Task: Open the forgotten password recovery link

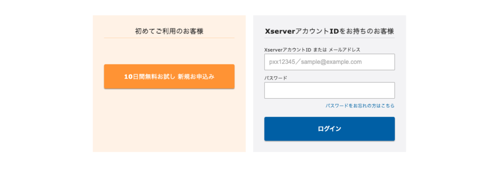Action: pyautogui.click(x=360, y=106)
